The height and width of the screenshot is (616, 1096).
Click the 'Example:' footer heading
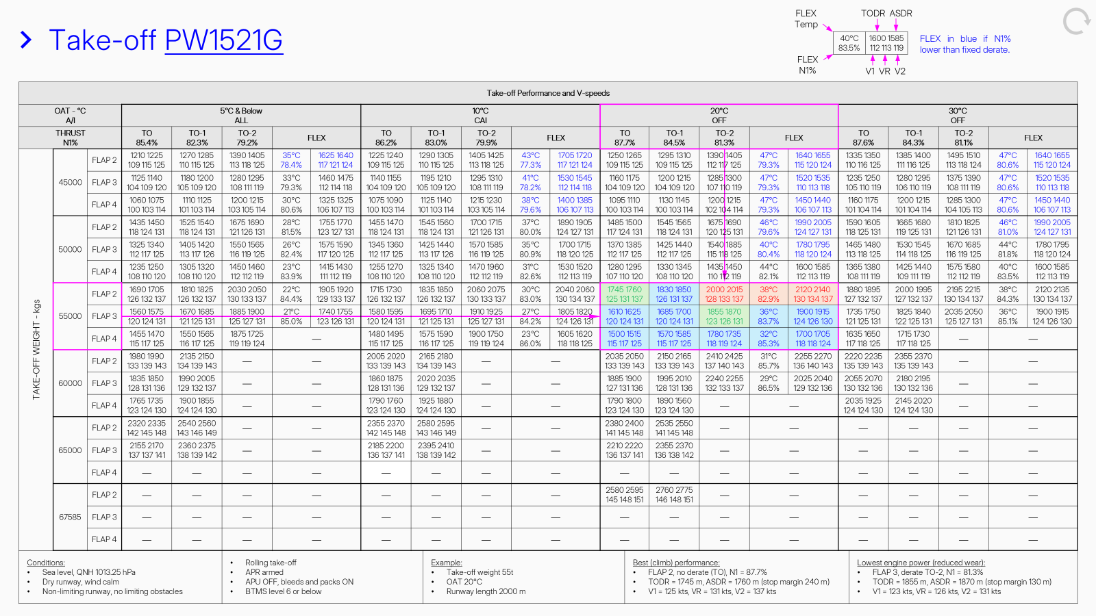(x=447, y=563)
